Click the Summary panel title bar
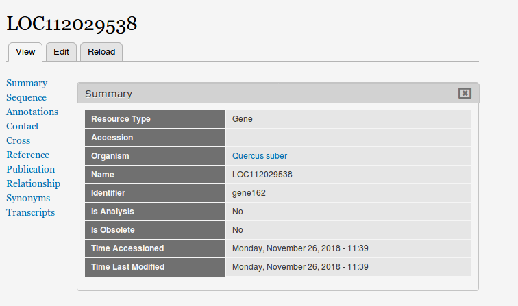This screenshot has height=306, width=518. pos(278,93)
